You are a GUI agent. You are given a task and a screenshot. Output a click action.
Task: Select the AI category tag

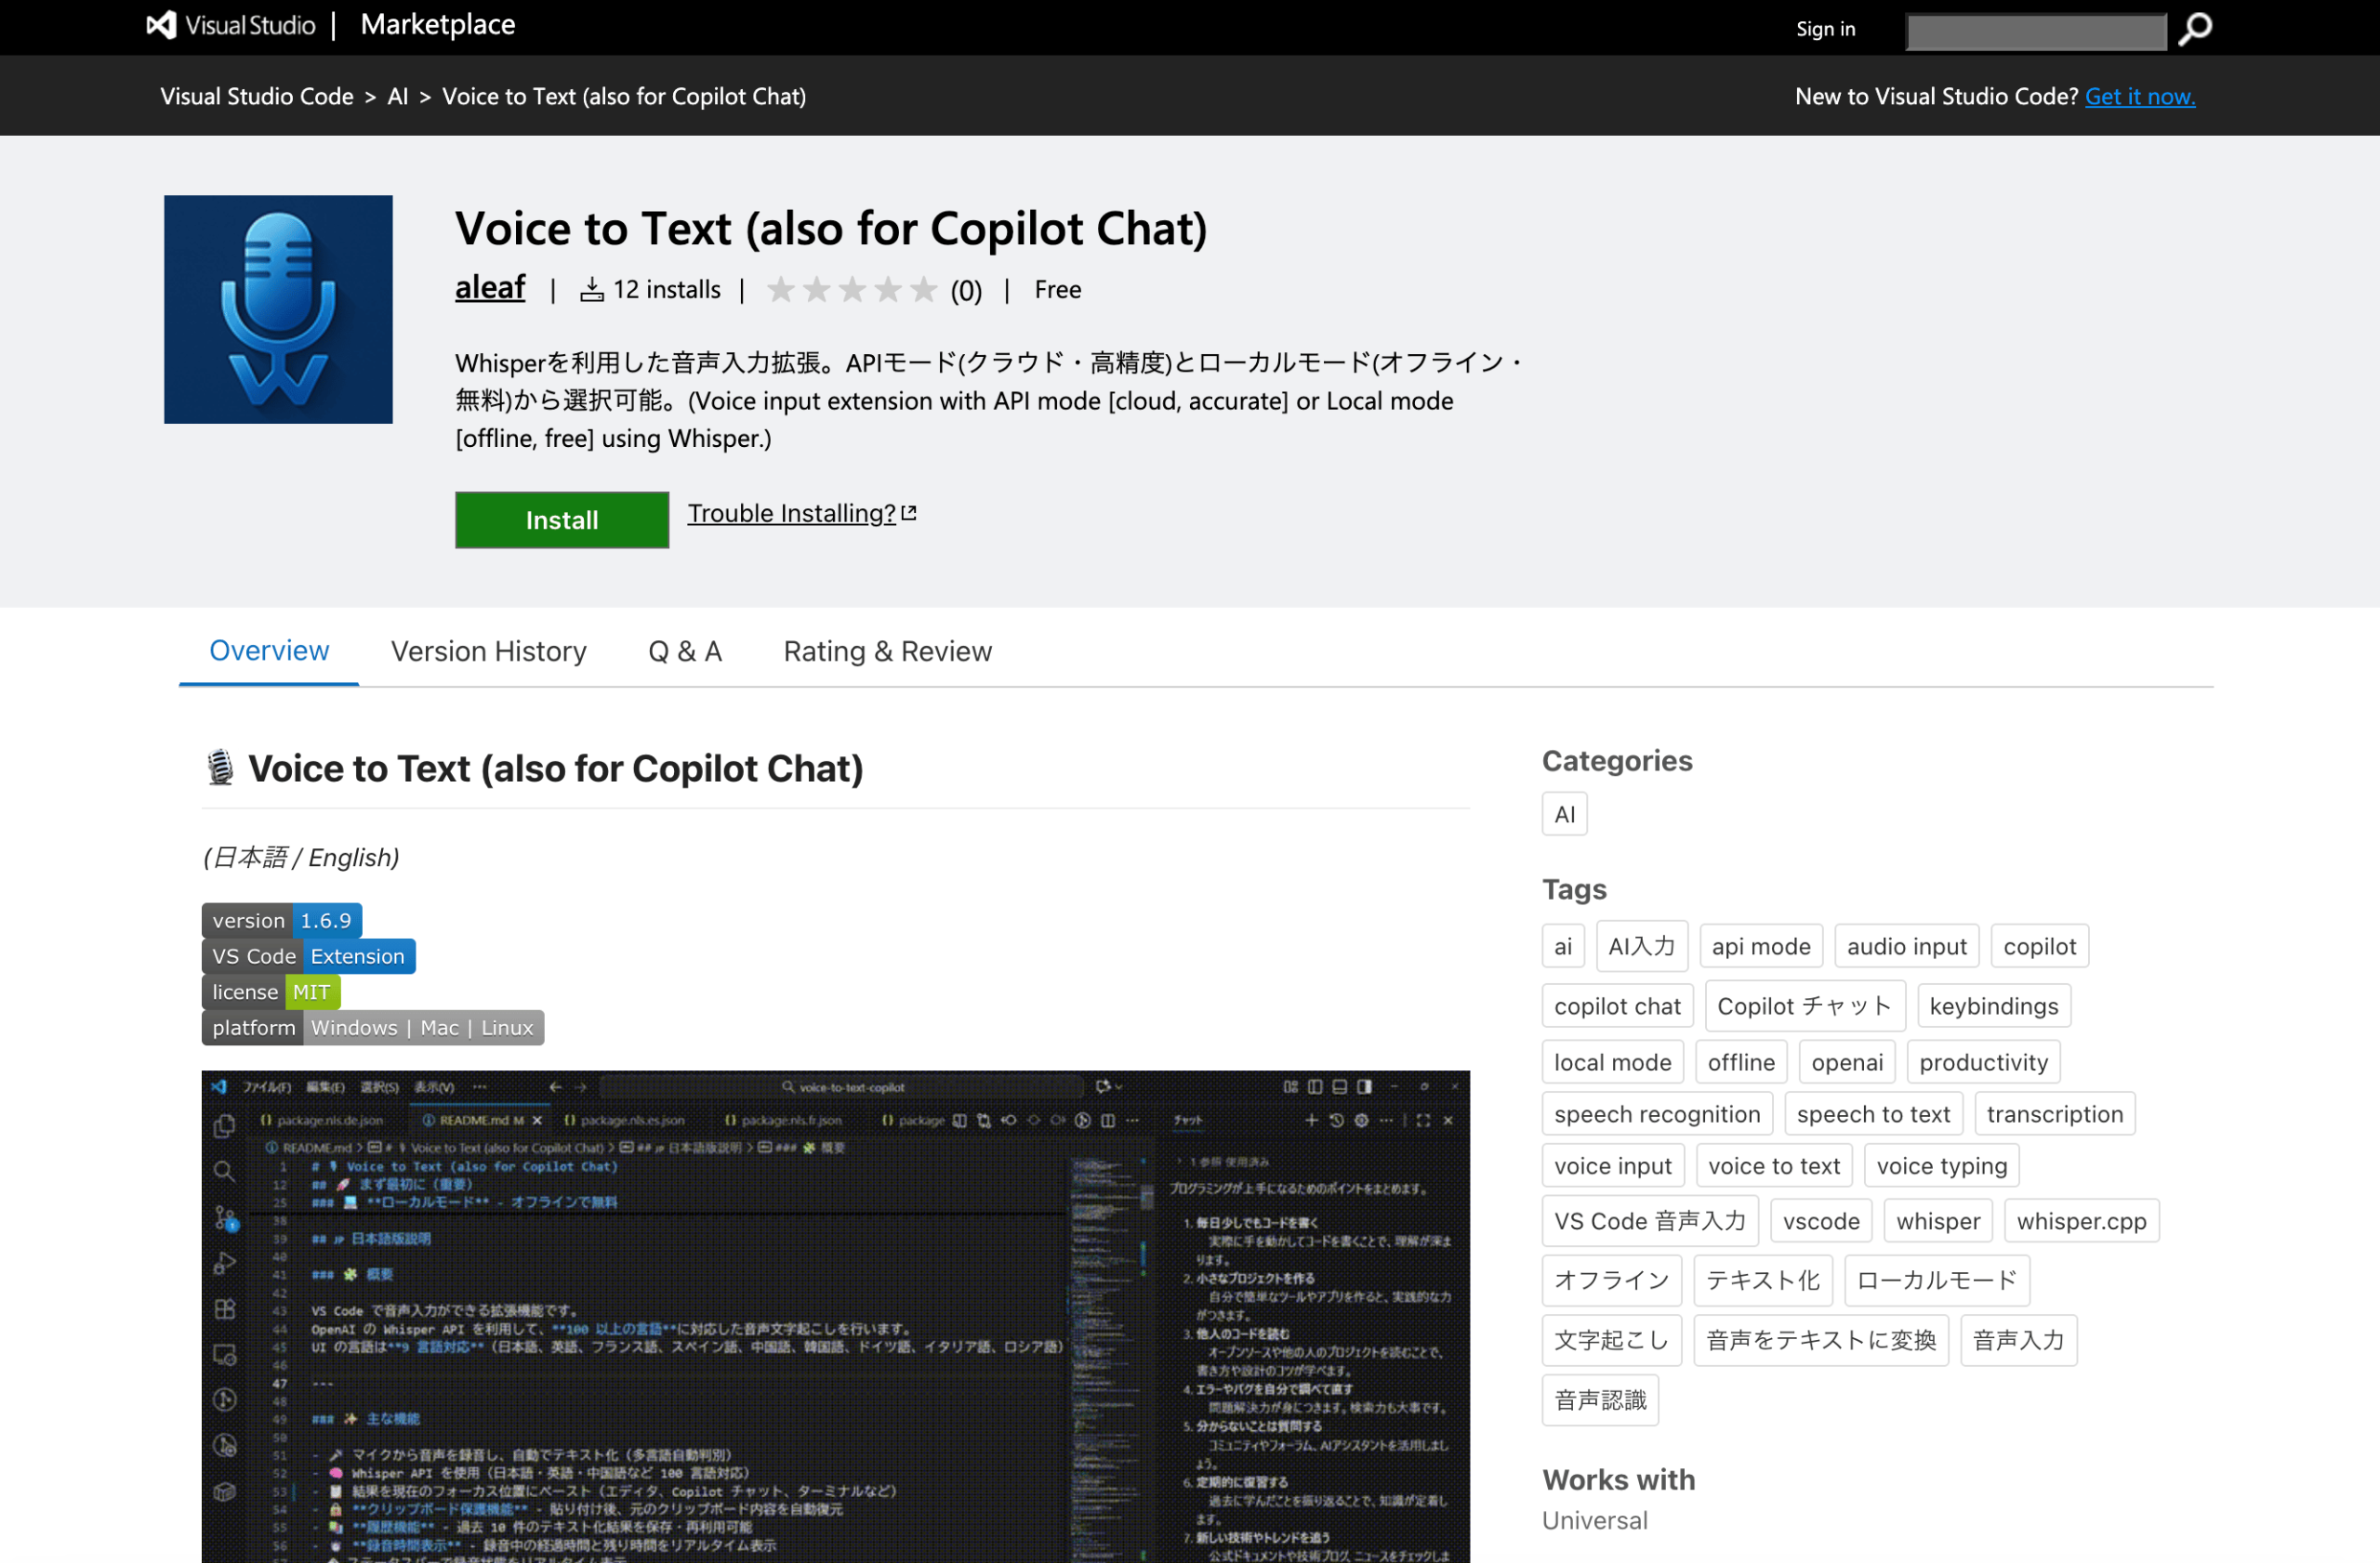[1564, 814]
